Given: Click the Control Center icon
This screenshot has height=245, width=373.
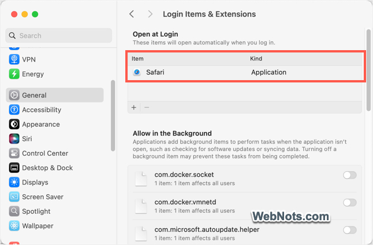Looking at the screenshot, I should click(x=14, y=153).
